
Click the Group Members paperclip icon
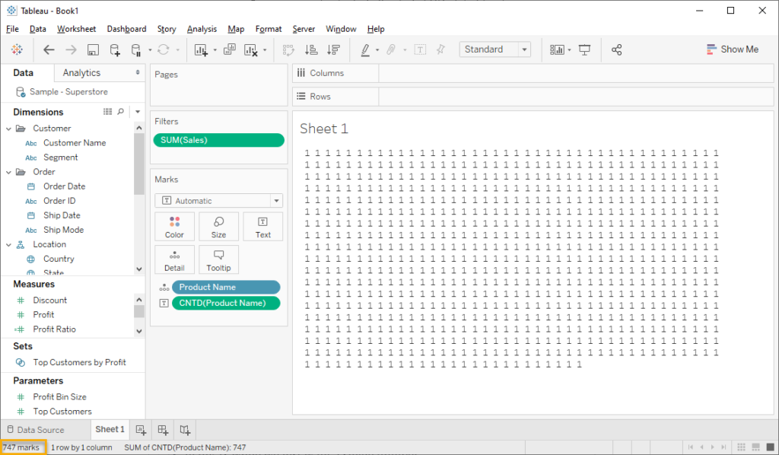point(391,49)
